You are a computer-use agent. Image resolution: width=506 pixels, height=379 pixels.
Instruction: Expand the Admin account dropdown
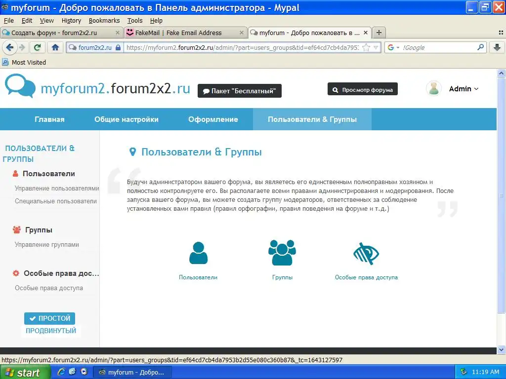point(464,89)
